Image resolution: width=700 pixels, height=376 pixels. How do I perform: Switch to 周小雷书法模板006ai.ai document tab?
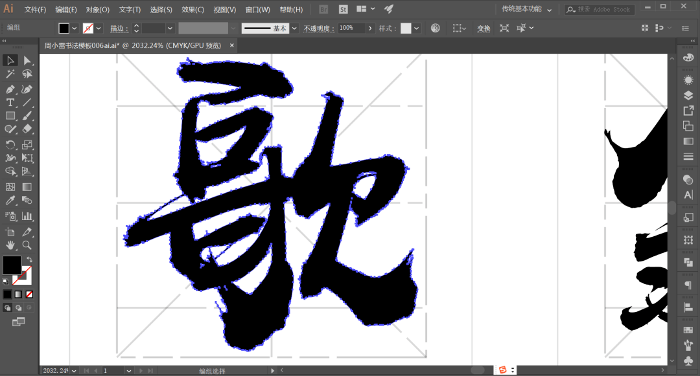point(132,45)
